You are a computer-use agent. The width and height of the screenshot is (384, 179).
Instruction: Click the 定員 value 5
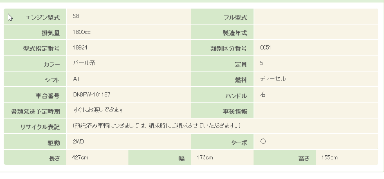[x=262, y=63]
